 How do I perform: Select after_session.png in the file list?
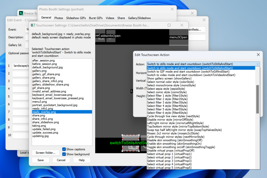coord(62,60)
